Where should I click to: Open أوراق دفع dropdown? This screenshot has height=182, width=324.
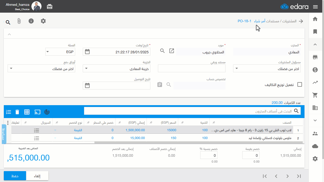tap(41, 69)
